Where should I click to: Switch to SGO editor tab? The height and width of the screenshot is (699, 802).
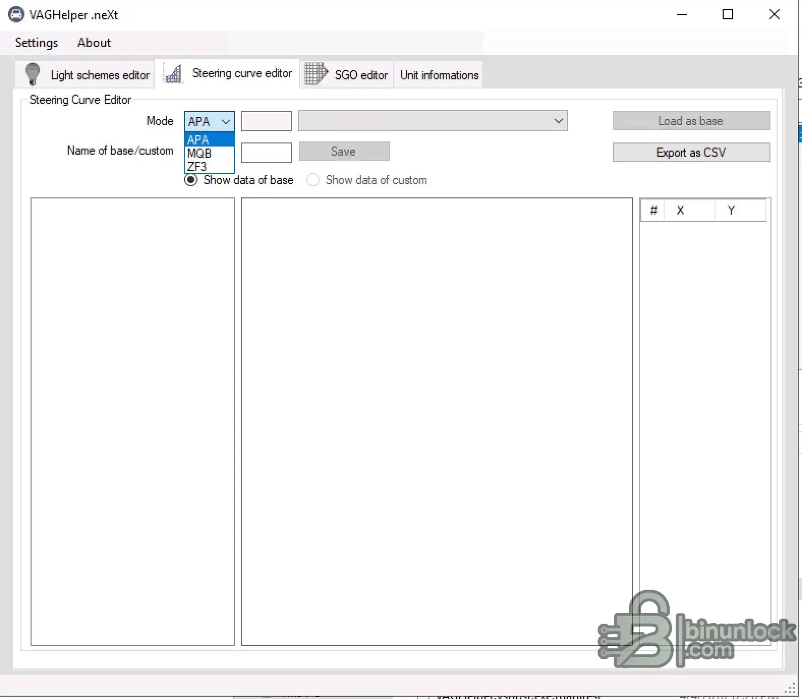(347, 75)
